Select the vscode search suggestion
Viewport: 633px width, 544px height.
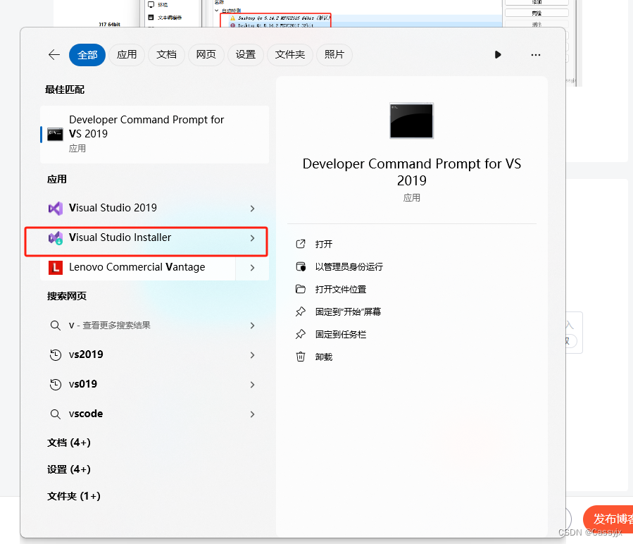click(x=155, y=414)
